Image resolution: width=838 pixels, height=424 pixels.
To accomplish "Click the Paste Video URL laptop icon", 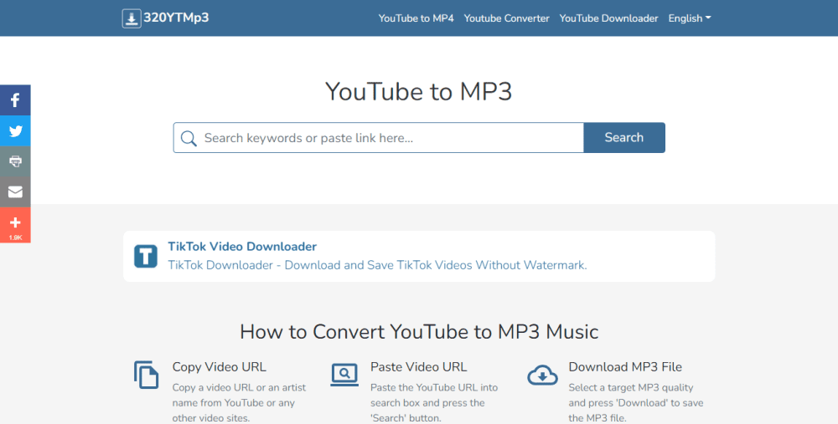I will point(344,375).
